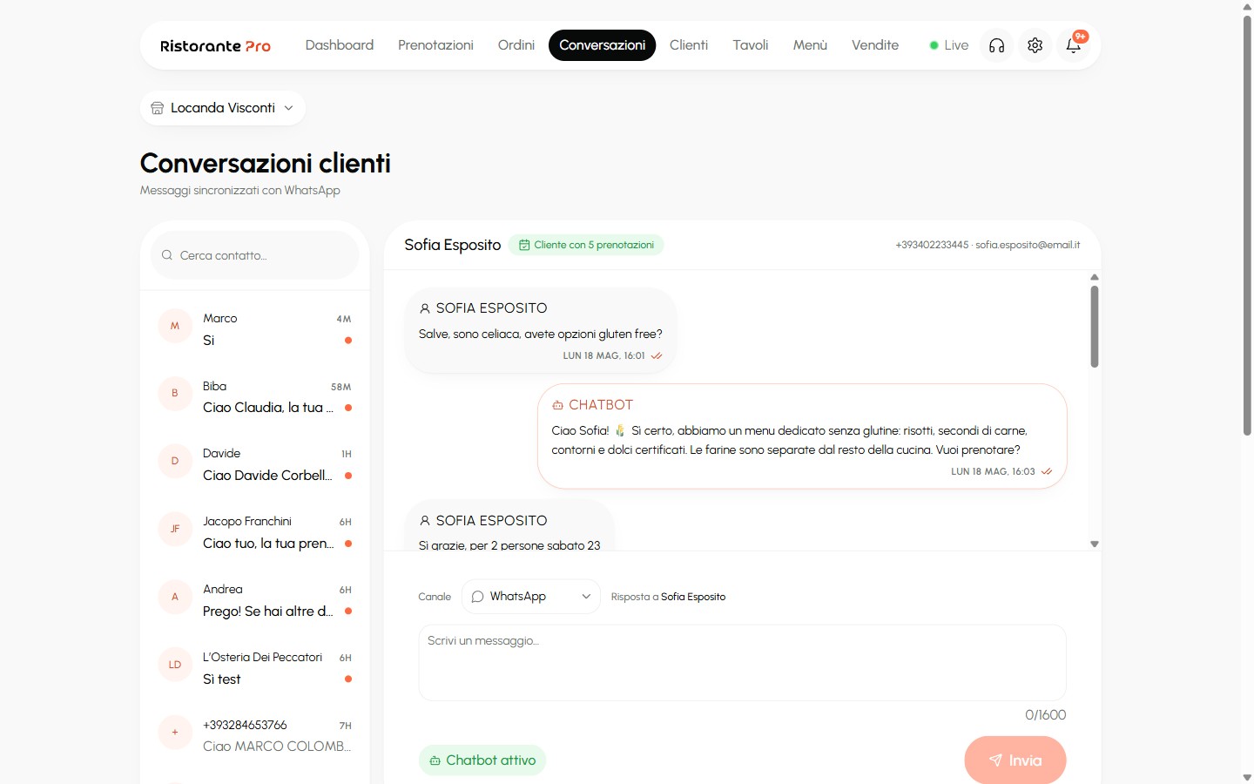This screenshot has height=784, width=1254.
Task: Expand the Locanda Visconti restaurant selector
Action: pyautogui.click(x=223, y=108)
